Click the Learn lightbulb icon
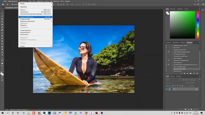Screen dimensions: 205x115 pos(203,10)
